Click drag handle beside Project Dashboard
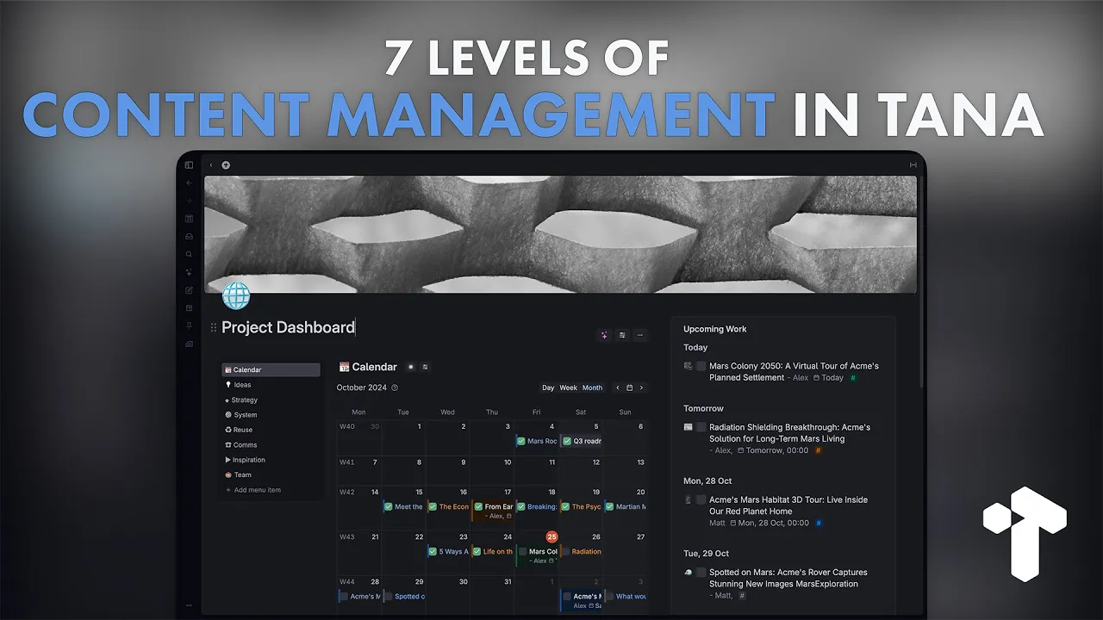Viewport: 1103px width, 620px height. pos(214,327)
